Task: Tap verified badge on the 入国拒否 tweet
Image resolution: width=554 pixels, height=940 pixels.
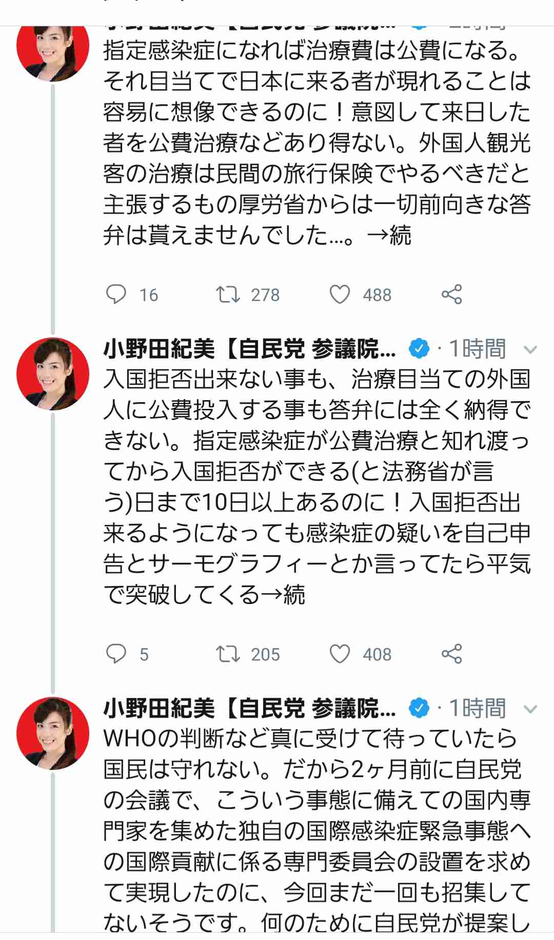Action: click(x=419, y=349)
